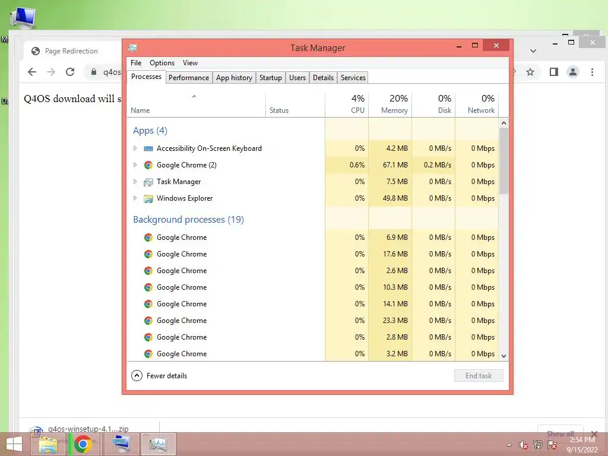Screen dimensions: 608x456
Task: Expand Accessibility On-Screen Keyboard process
Action: (x=135, y=148)
